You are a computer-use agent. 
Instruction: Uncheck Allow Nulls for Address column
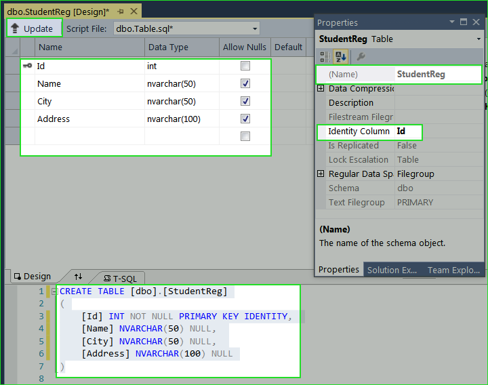(x=245, y=119)
